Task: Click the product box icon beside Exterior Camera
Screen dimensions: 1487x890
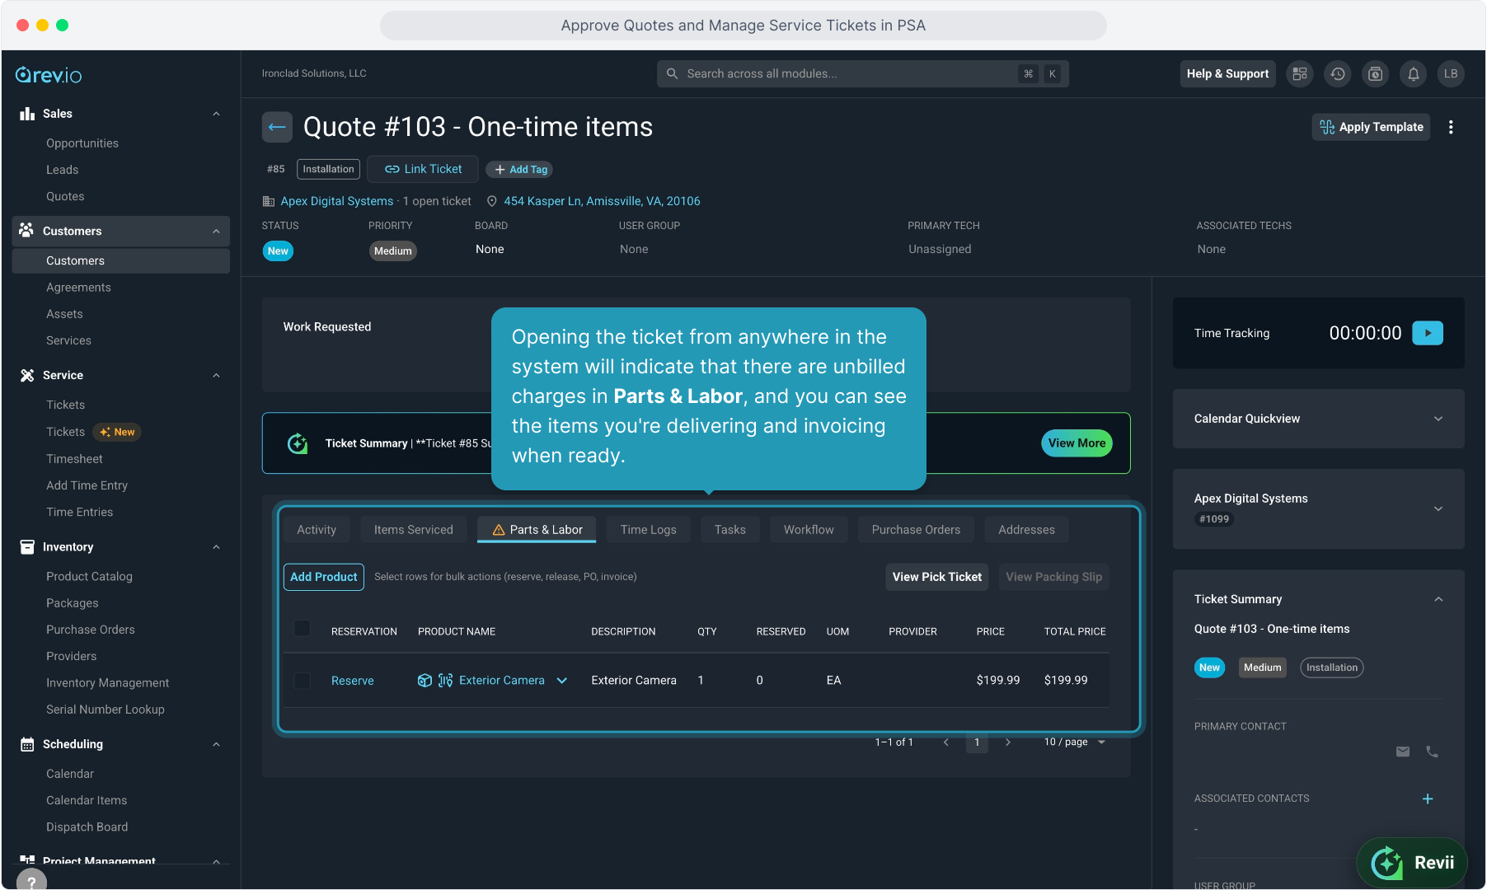Action: pos(425,681)
